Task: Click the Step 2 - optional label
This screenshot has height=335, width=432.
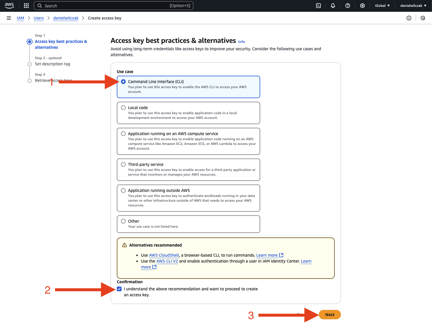Action: click(48, 58)
